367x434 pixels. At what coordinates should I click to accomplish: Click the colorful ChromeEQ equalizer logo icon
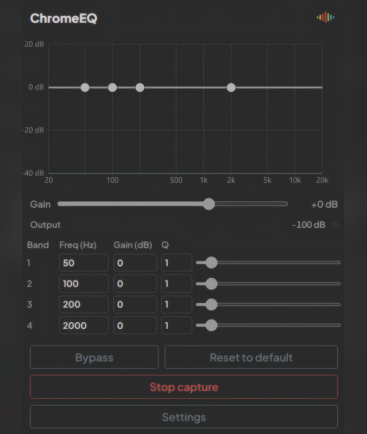326,17
